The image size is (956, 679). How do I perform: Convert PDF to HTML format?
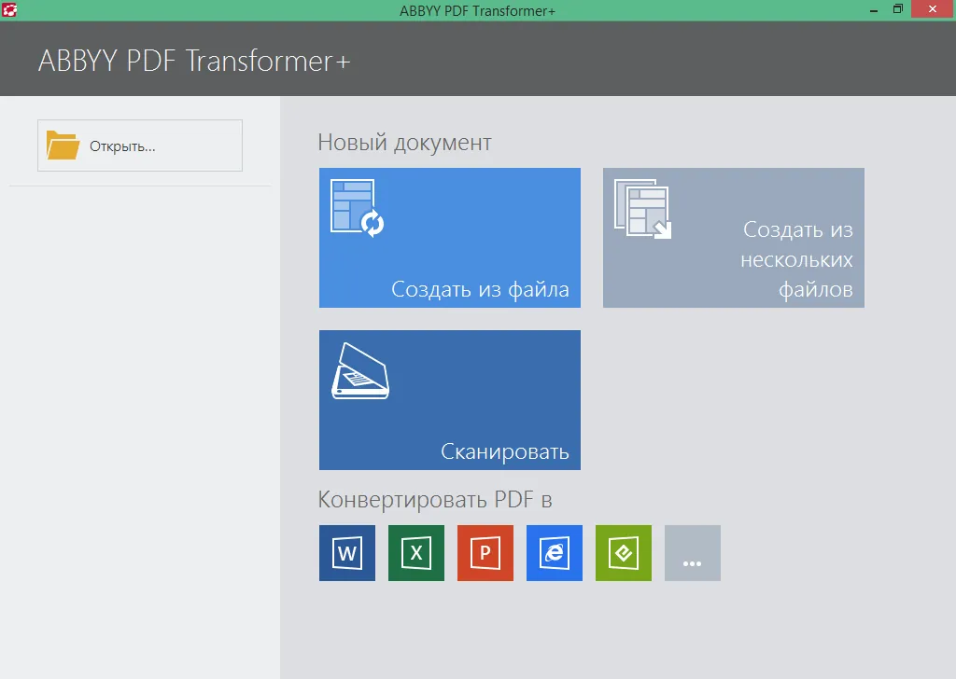[x=555, y=553]
